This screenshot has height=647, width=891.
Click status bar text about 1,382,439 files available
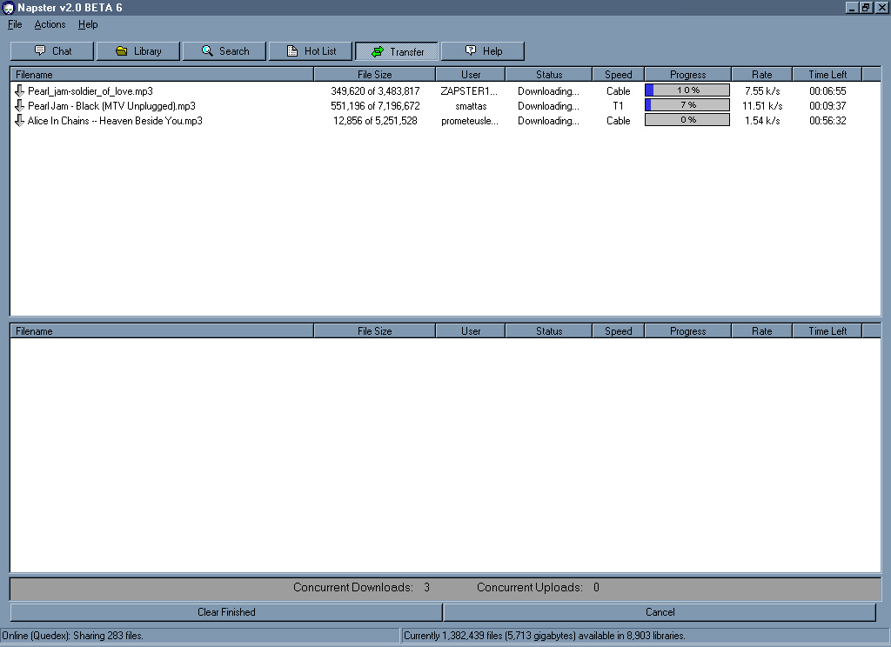click(545, 636)
